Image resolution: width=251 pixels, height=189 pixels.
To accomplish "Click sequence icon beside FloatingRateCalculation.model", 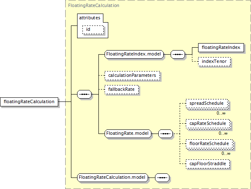I will [x=162, y=177].
